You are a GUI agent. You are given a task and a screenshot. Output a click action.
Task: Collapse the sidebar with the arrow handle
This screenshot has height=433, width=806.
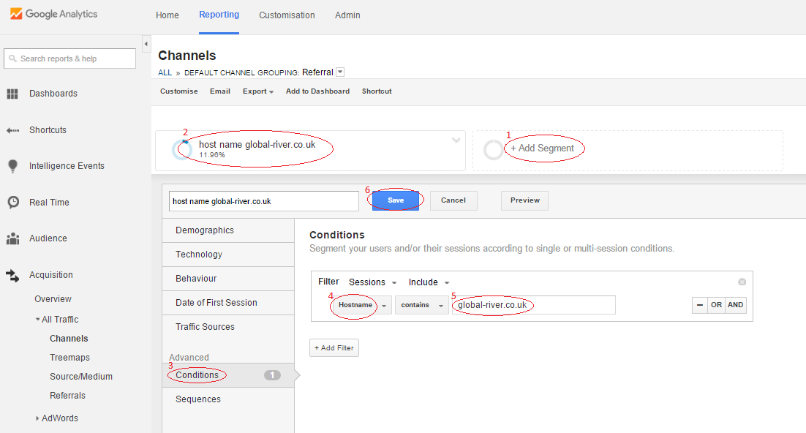(146, 44)
